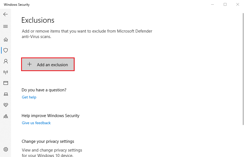Close the Windows Security window
Viewport: 244px width, 157px height.
[x=238, y=4]
